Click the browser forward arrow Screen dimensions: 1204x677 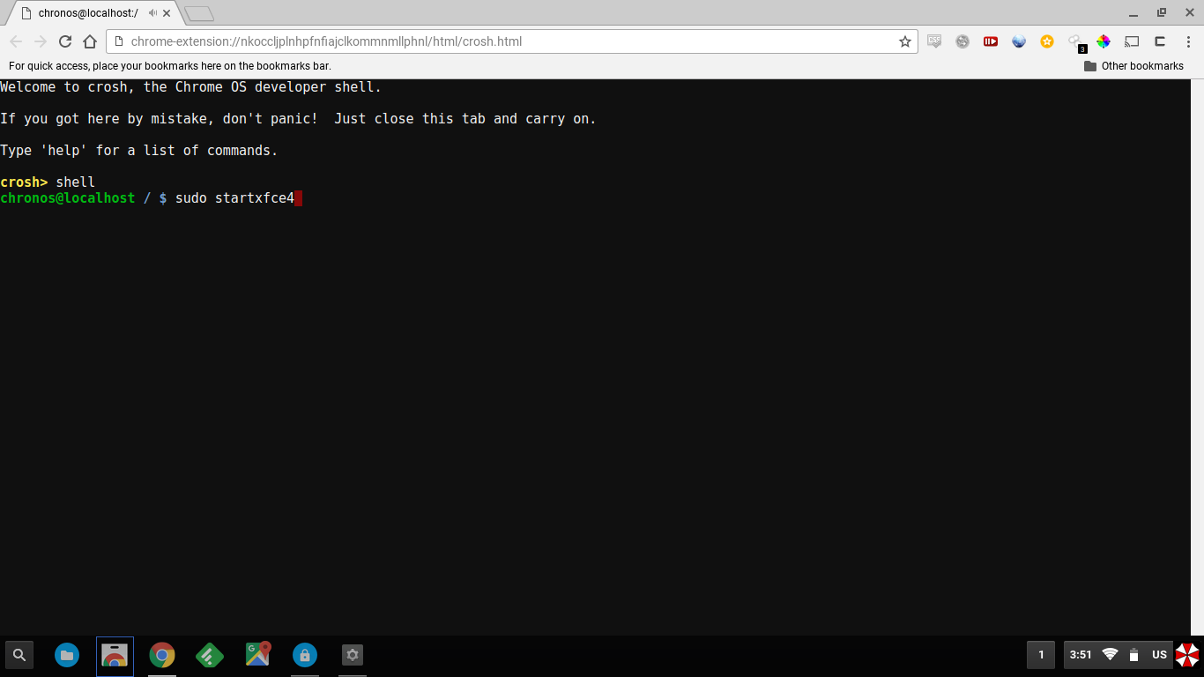pyautogui.click(x=41, y=41)
